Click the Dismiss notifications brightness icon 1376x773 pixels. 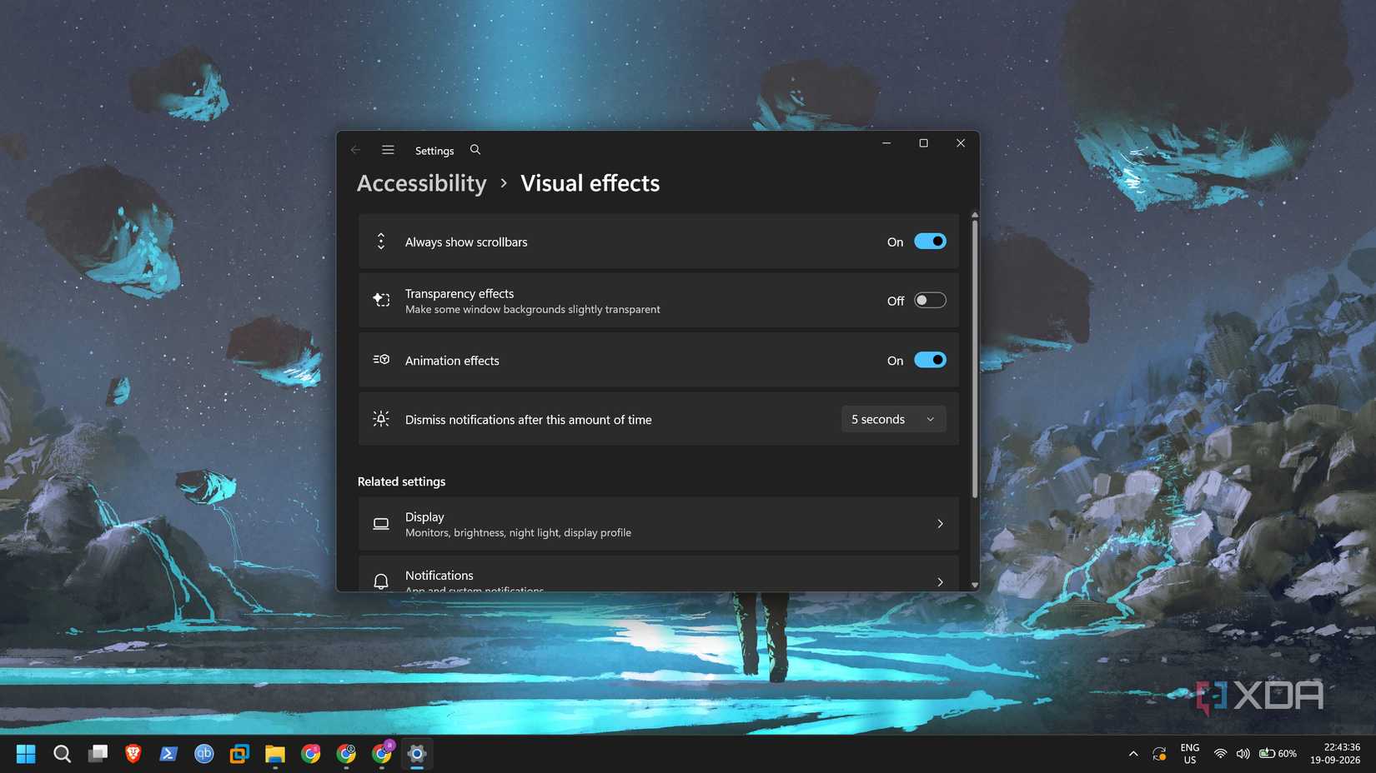tap(381, 419)
